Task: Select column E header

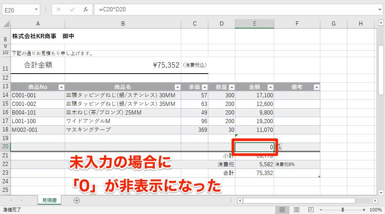Action: (255, 24)
